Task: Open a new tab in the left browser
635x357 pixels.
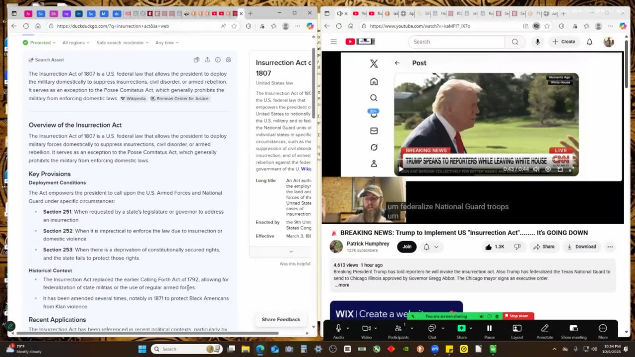Action: pyautogui.click(x=250, y=13)
